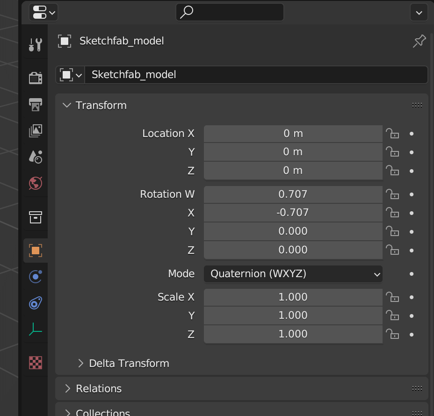Image resolution: width=434 pixels, height=416 pixels.
Task: Open the Output properties tab
Action: pos(36,105)
